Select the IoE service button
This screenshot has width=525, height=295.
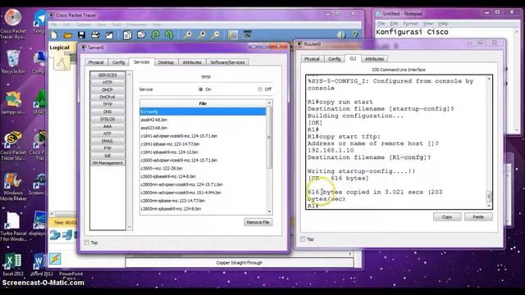[107, 156]
